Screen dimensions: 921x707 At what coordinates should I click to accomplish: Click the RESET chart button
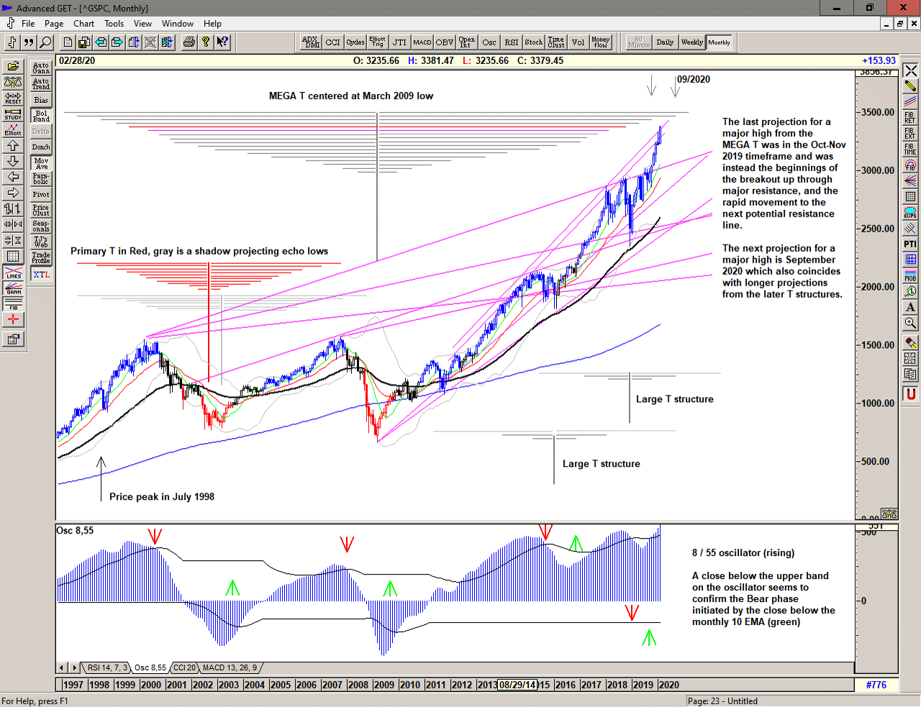pos(13,99)
